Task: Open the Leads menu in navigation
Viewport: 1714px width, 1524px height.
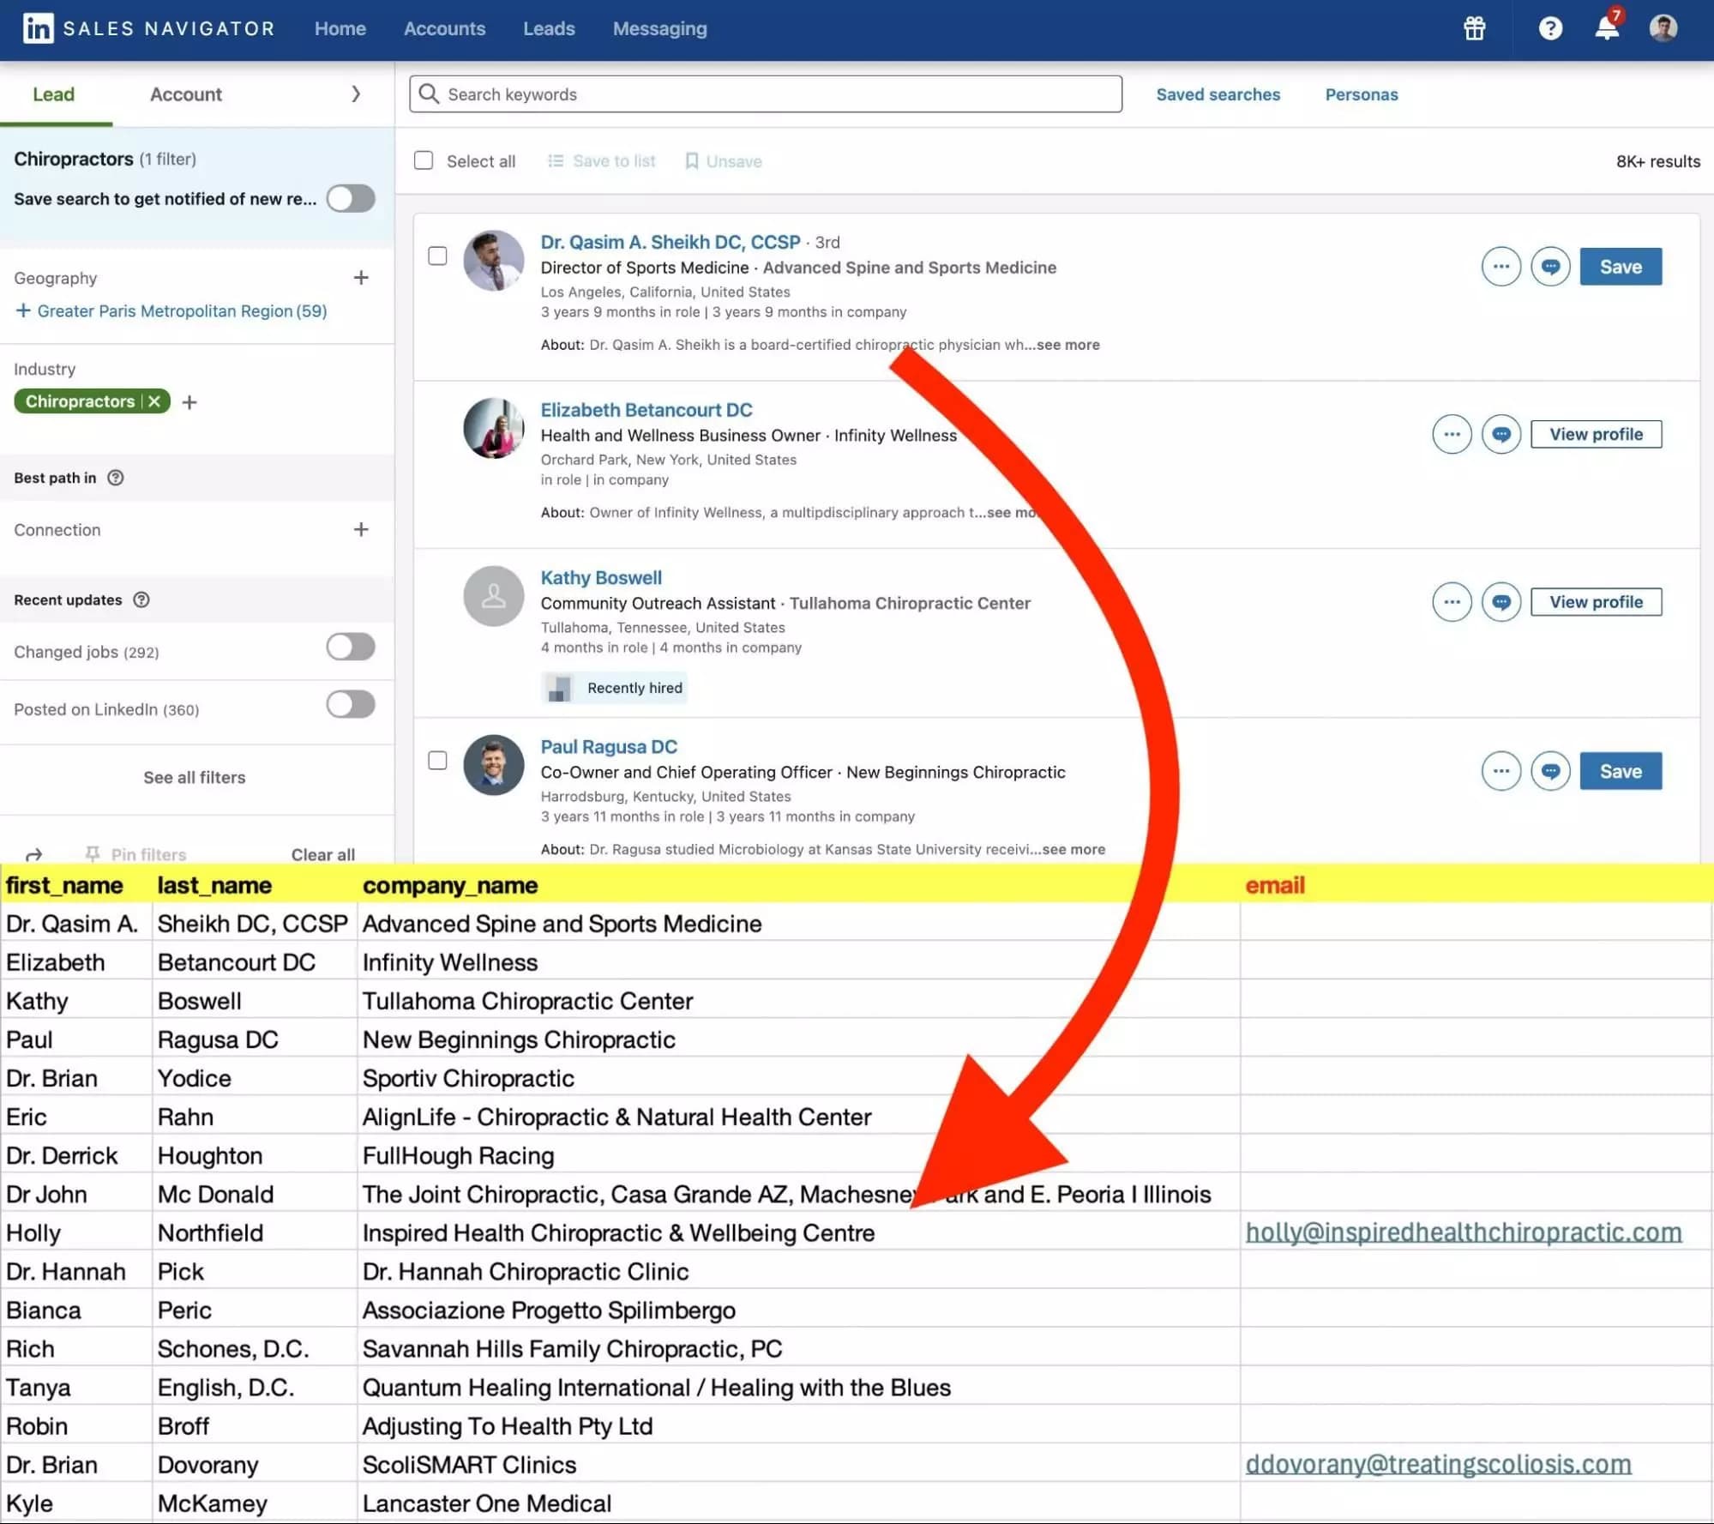Action: [549, 28]
